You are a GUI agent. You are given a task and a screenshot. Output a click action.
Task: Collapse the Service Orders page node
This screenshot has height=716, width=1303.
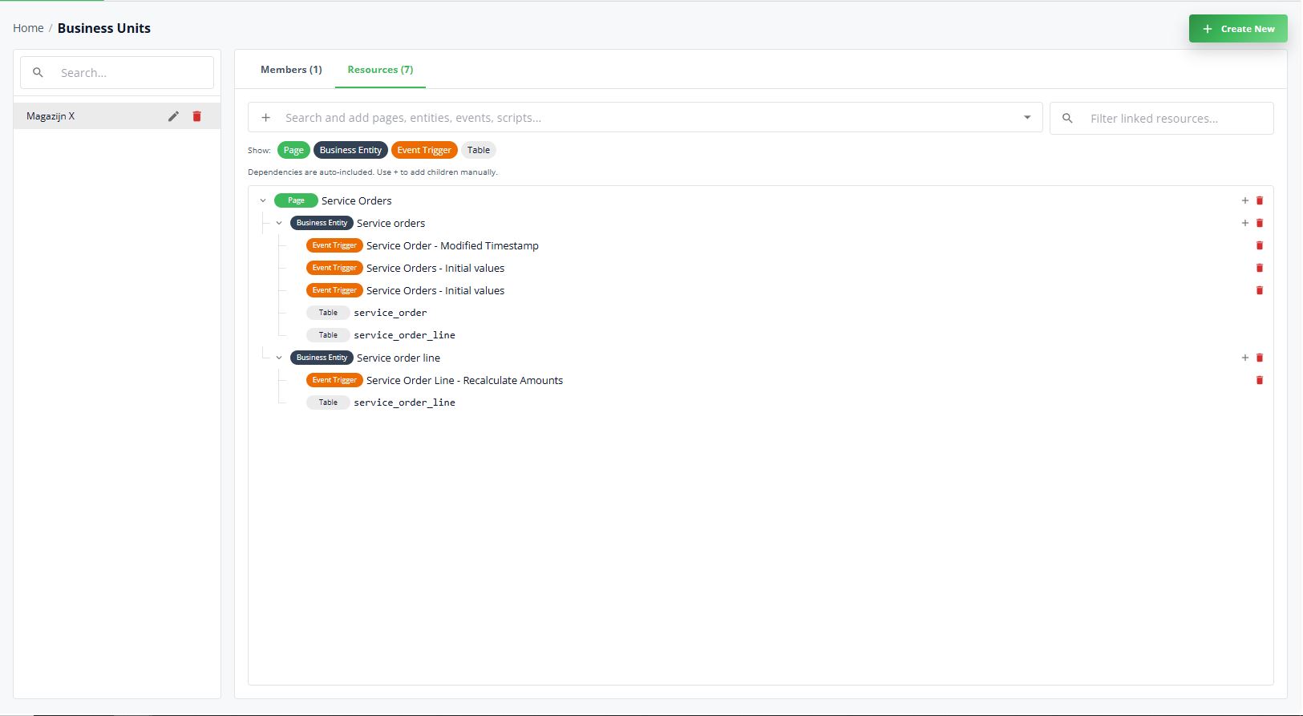click(x=263, y=200)
